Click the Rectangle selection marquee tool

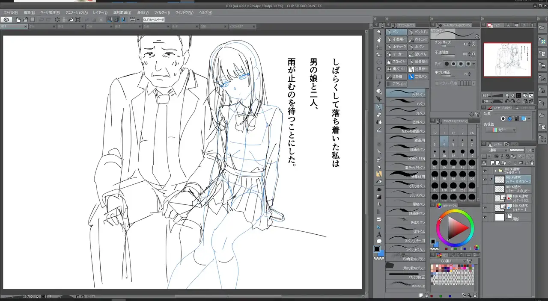tap(379, 77)
